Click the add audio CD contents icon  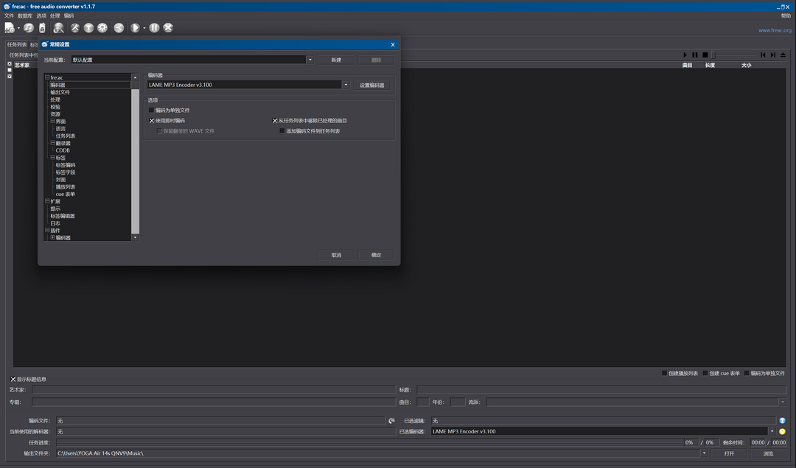[29, 27]
